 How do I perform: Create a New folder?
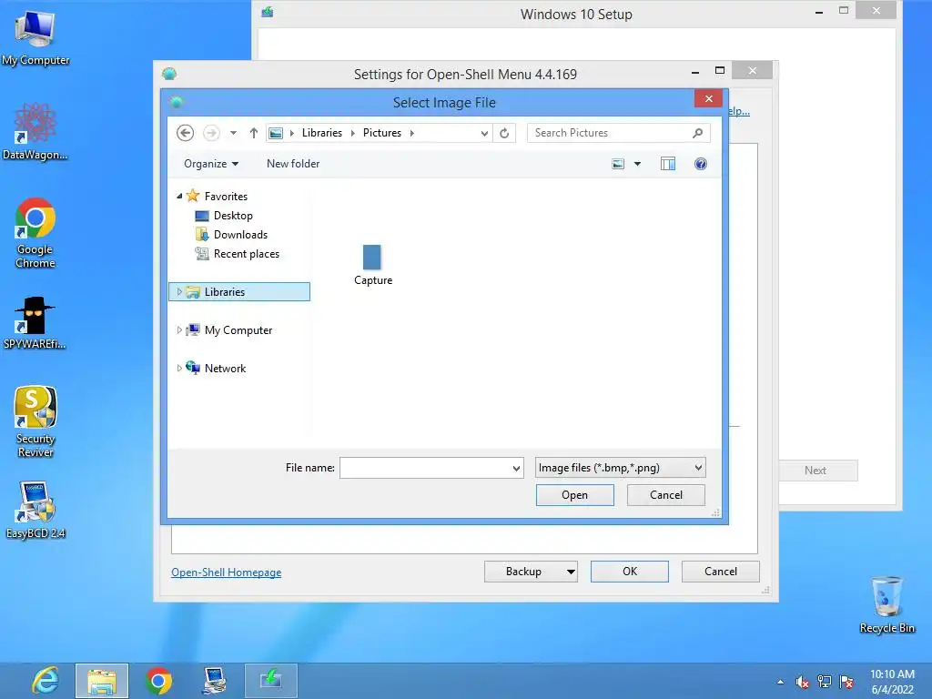pyautogui.click(x=293, y=164)
